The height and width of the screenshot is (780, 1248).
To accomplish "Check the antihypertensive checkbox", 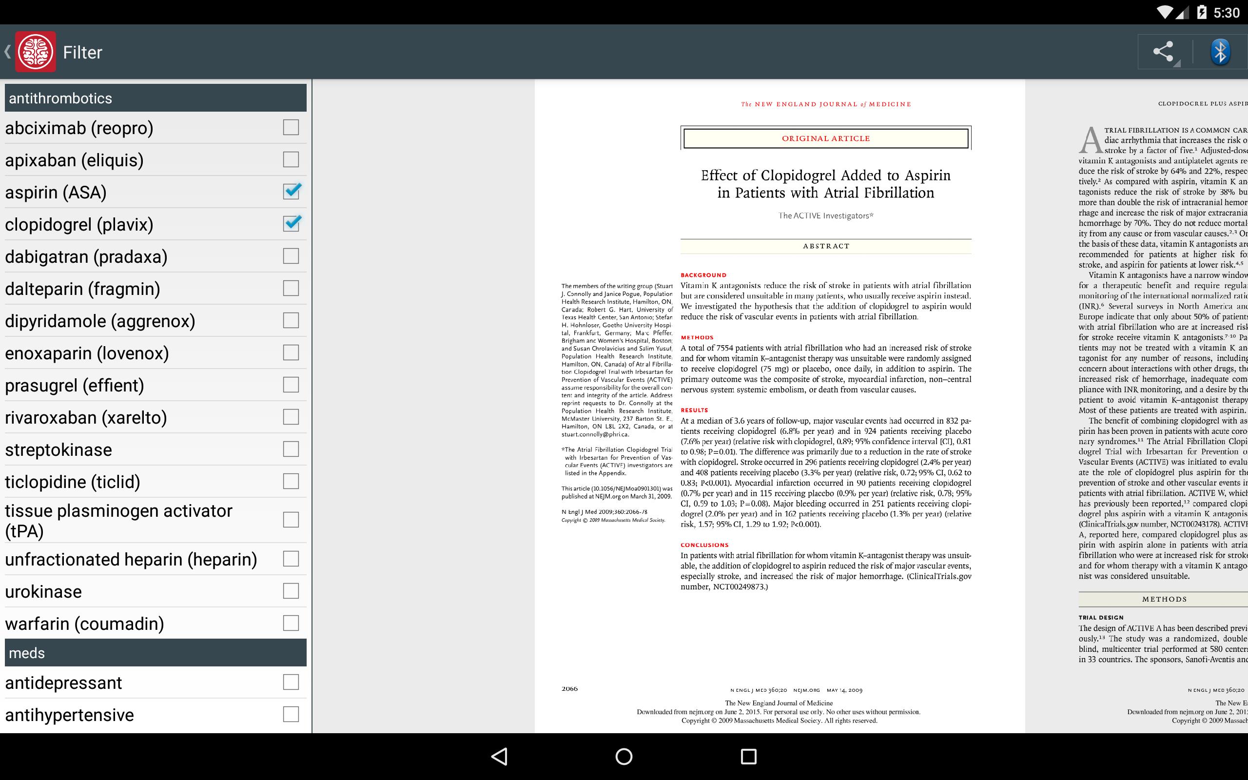I will [x=291, y=714].
